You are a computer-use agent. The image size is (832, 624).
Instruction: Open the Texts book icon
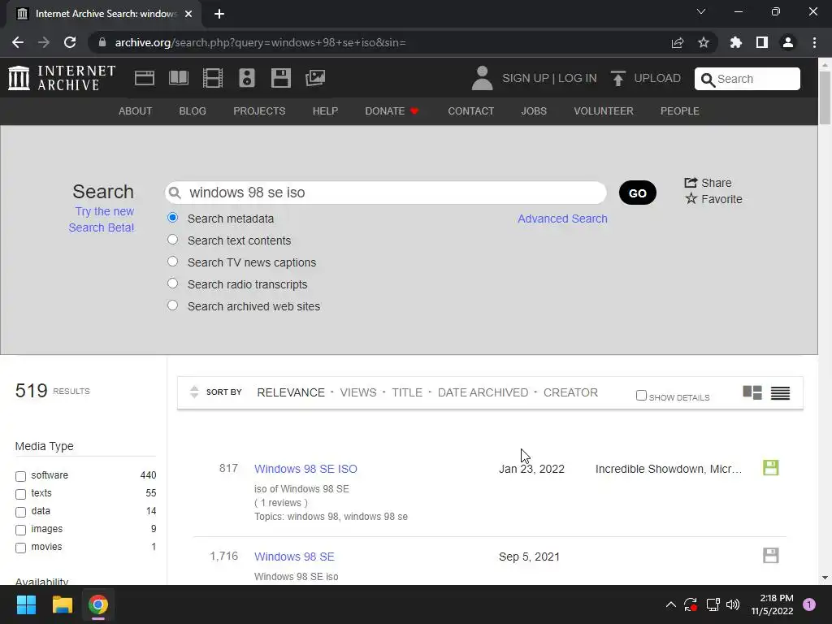pyautogui.click(x=178, y=78)
